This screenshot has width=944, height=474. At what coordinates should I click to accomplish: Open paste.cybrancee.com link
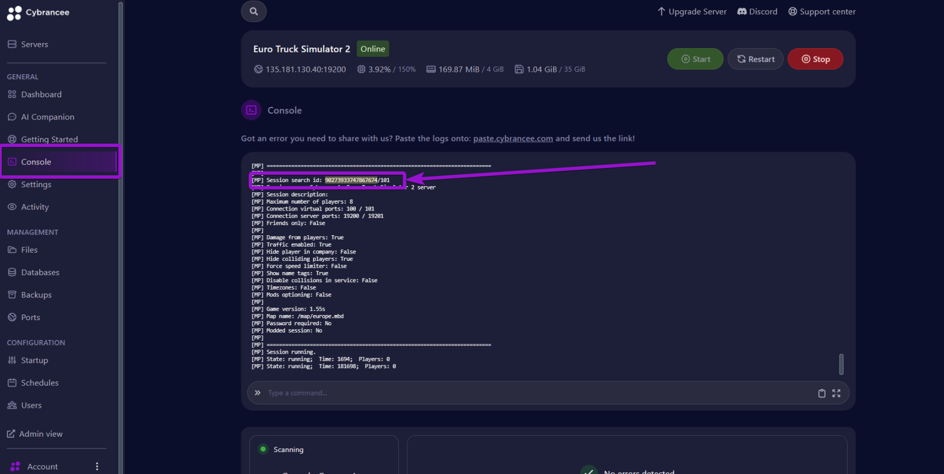pyautogui.click(x=513, y=139)
